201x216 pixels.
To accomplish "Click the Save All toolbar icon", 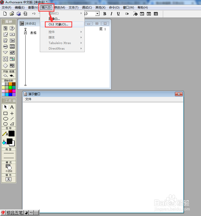I will (19, 14).
